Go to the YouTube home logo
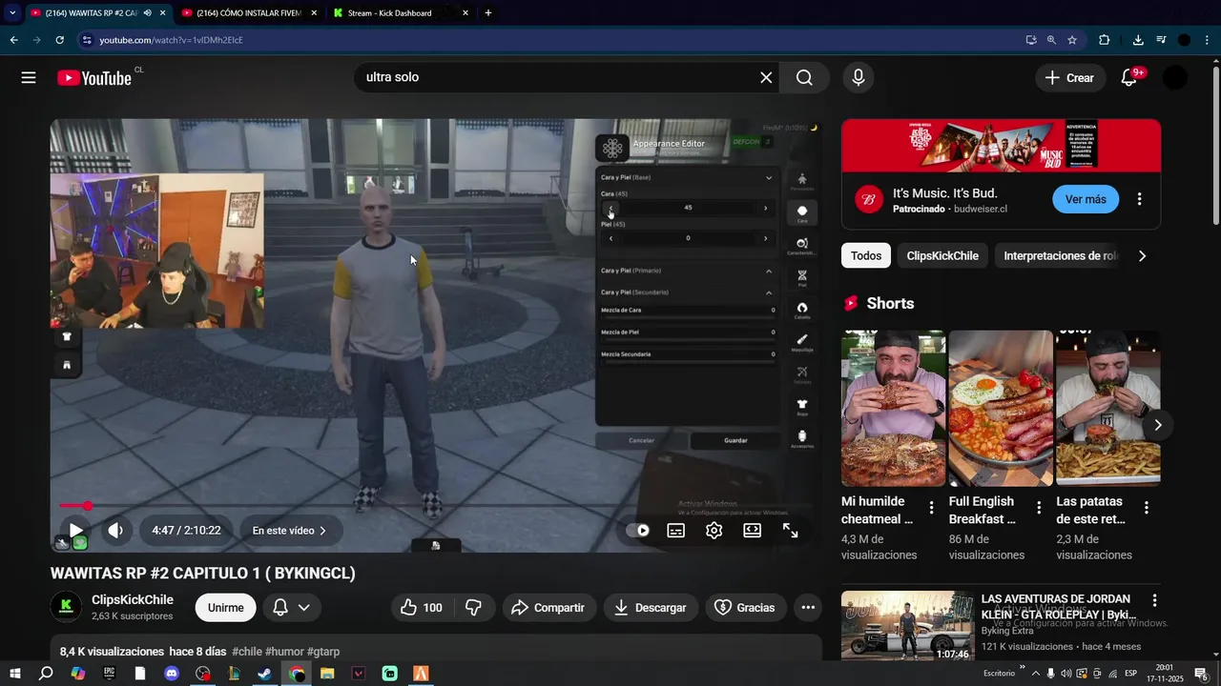The image size is (1221, 686). tap(94, 78)
